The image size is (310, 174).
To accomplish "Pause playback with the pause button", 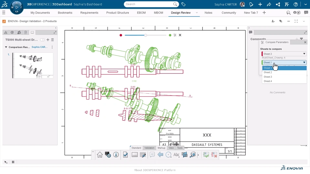I will [13, 162].
